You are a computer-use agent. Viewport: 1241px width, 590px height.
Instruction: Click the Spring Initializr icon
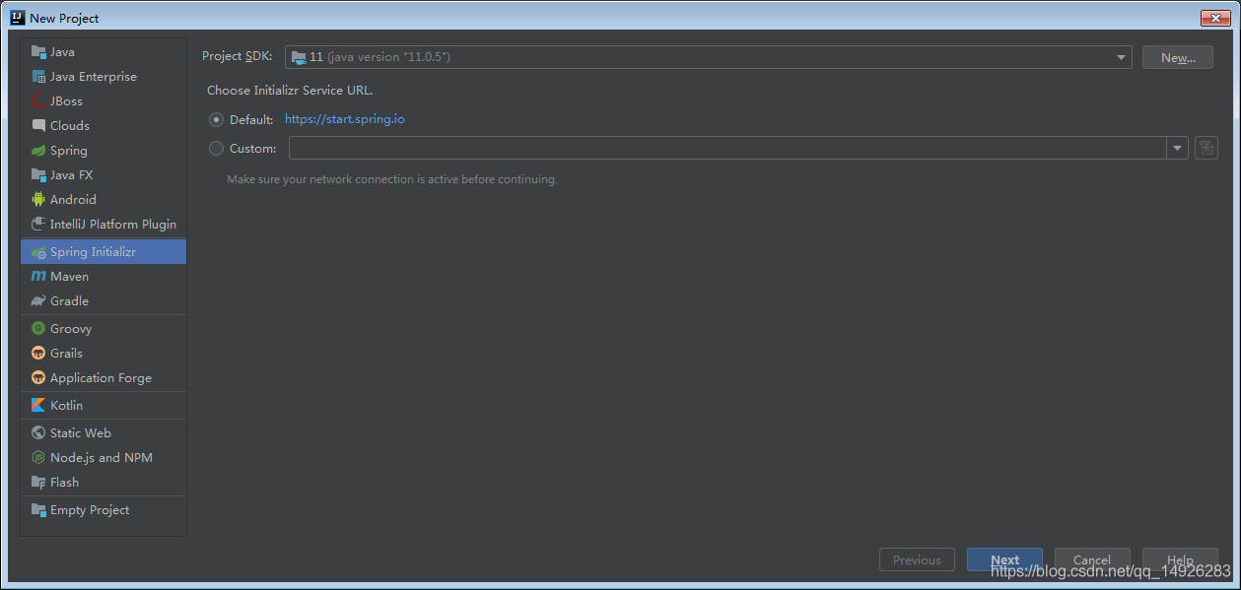coord(38,252)
